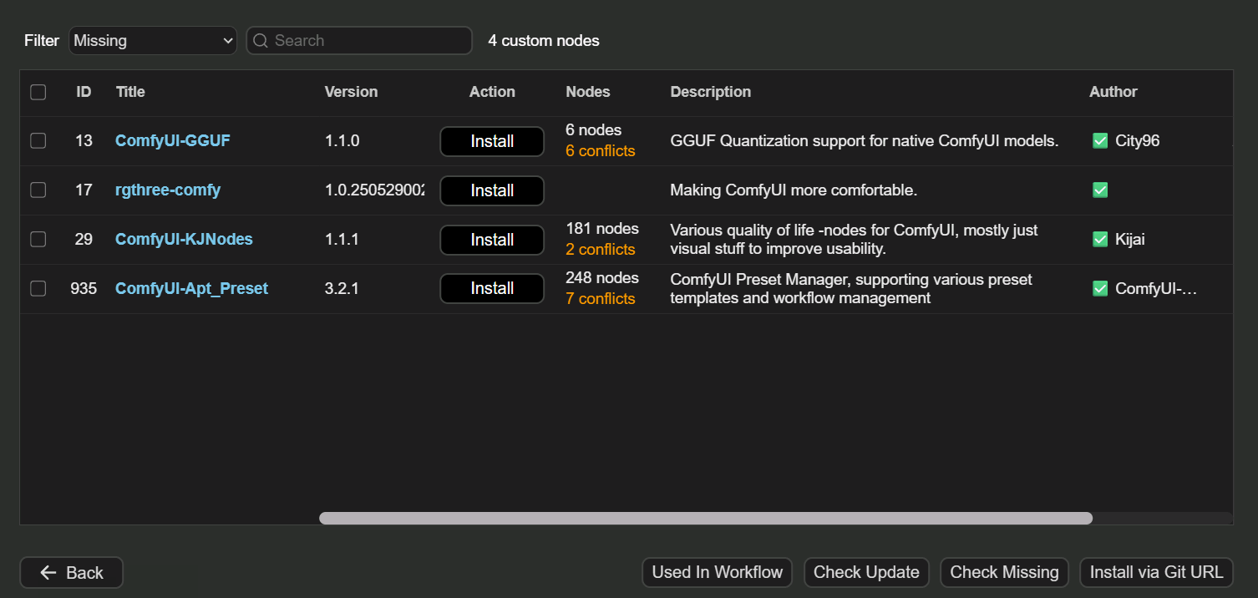Focus the Search input field

point(368,41)
